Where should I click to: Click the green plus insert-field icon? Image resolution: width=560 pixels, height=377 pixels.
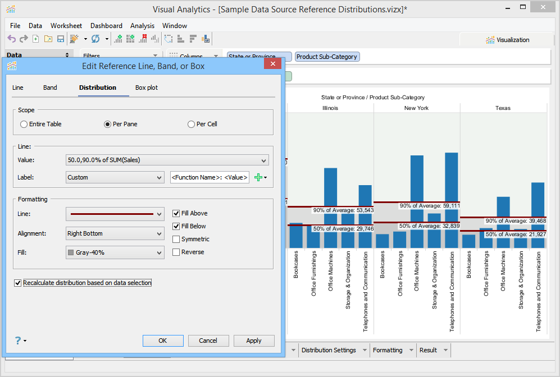[258, 177]
